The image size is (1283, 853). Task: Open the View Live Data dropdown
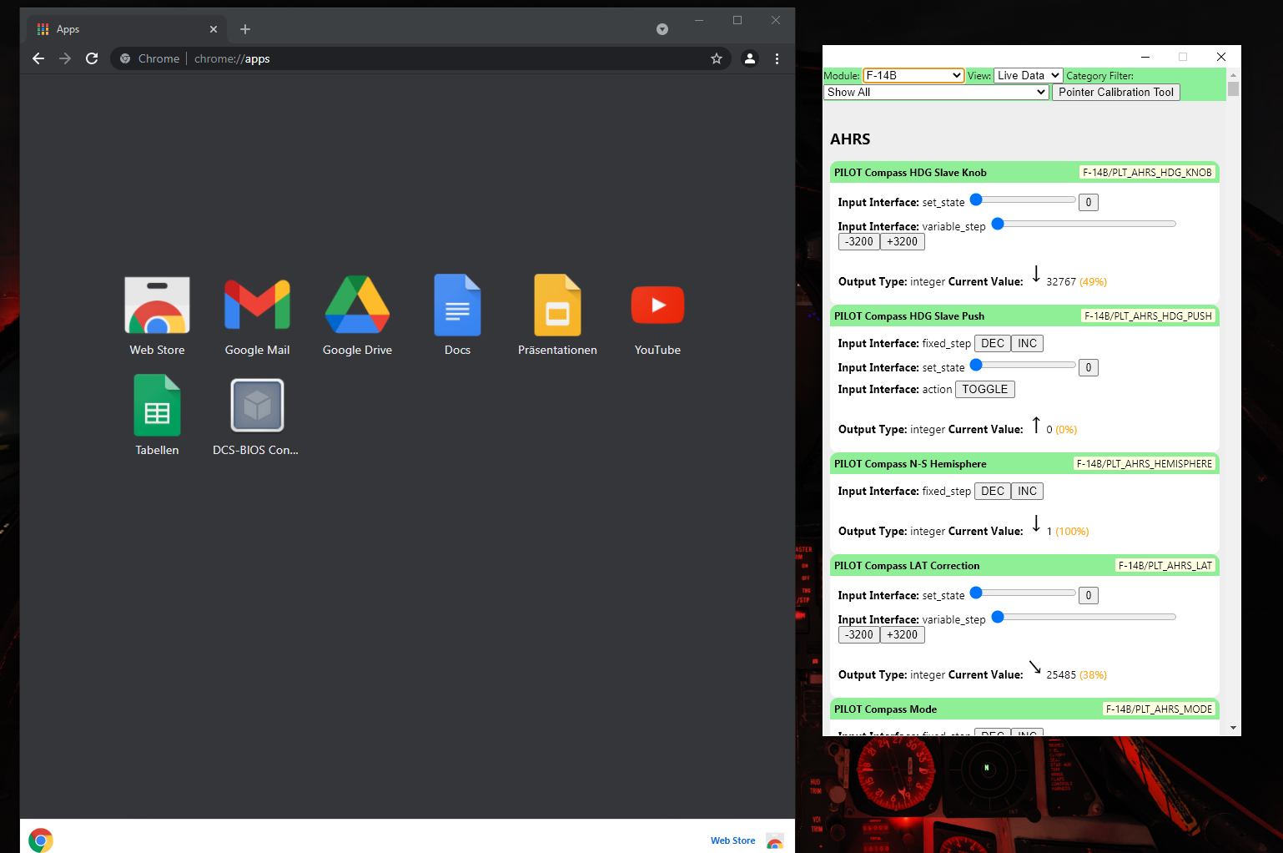coord(1028,75)
